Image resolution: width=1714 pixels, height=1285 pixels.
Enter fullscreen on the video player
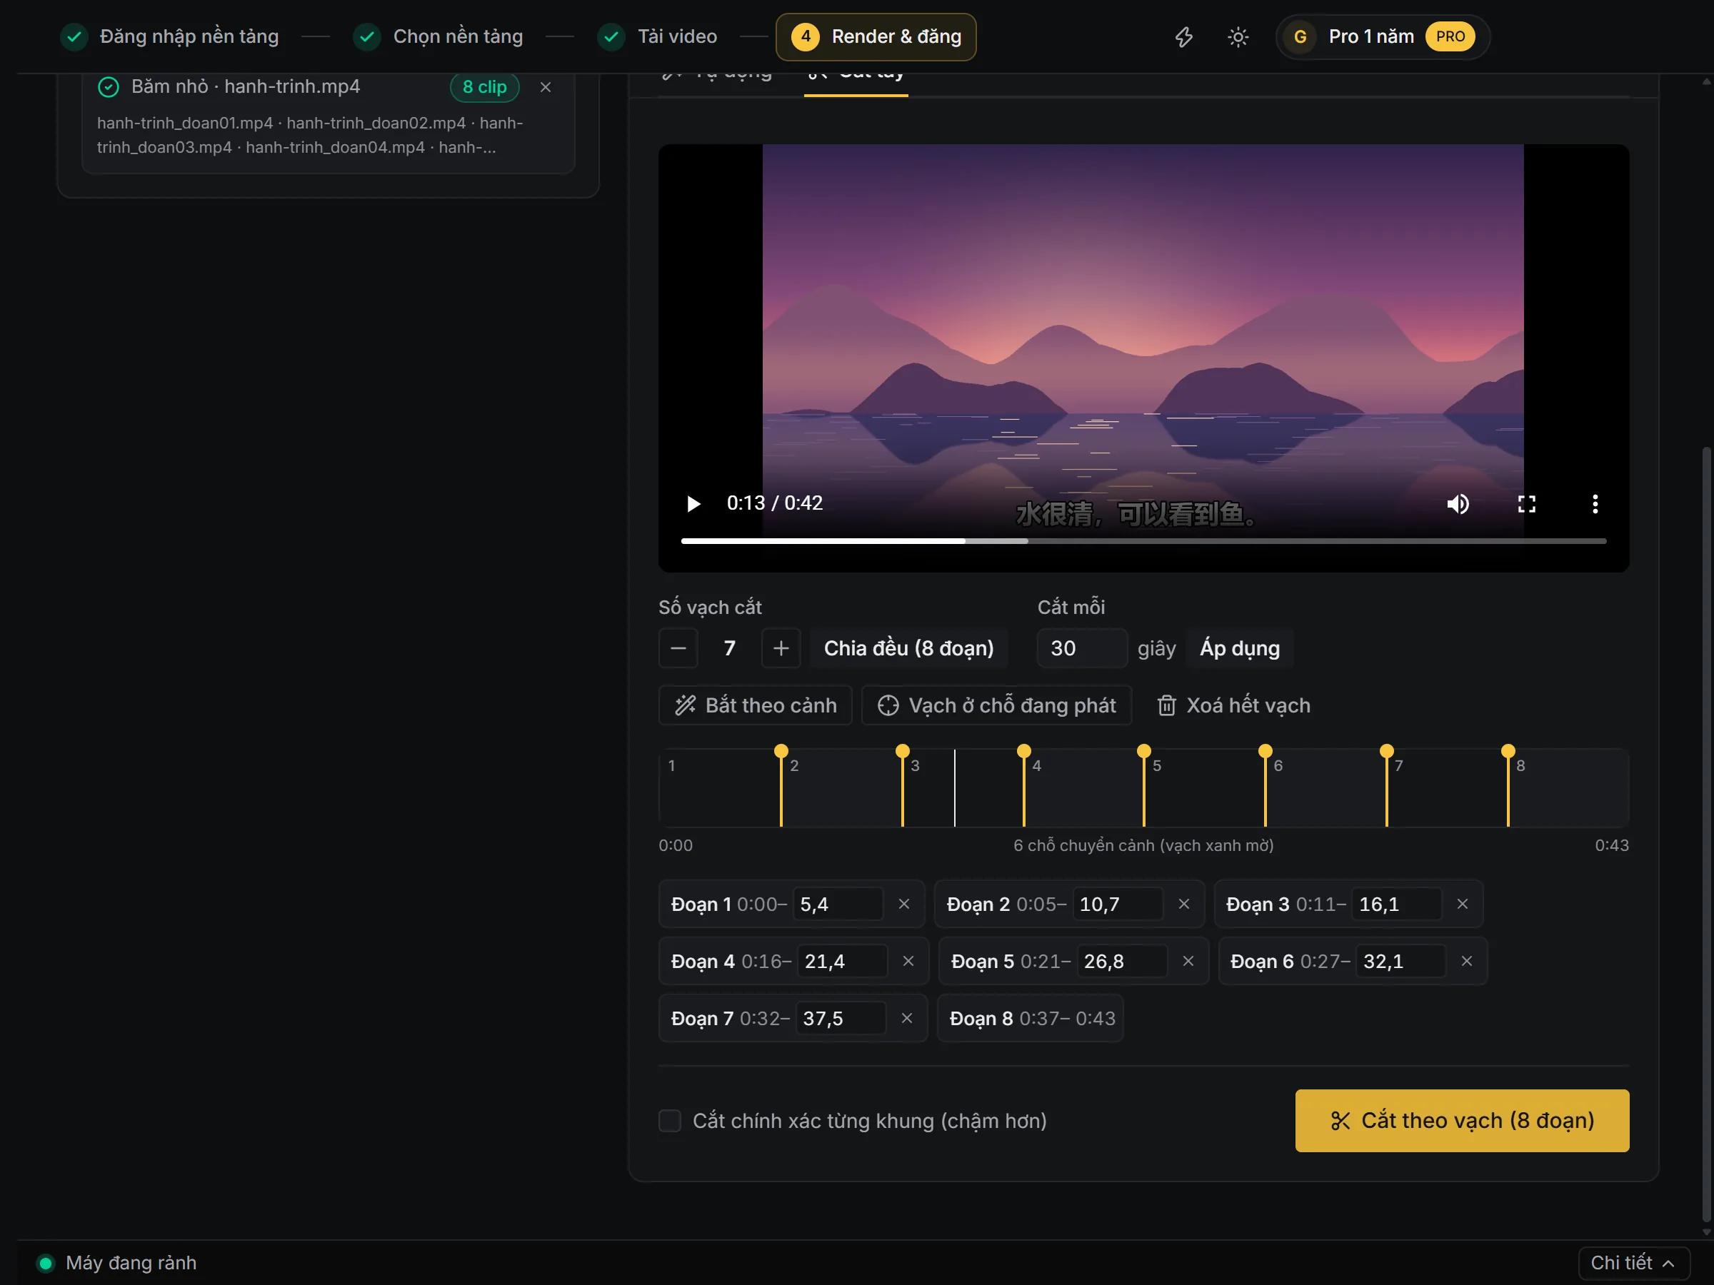1525,504
